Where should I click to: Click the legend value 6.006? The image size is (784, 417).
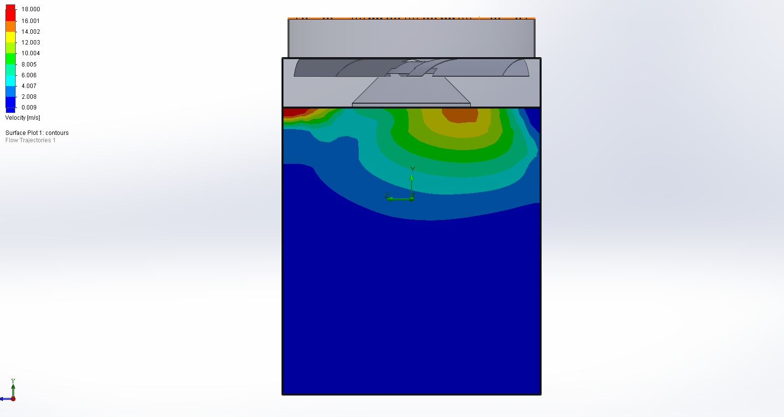pyautogui.click(x=29, y=75)
